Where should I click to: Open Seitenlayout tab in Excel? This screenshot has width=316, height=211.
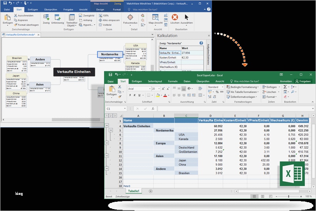point(155,81)
